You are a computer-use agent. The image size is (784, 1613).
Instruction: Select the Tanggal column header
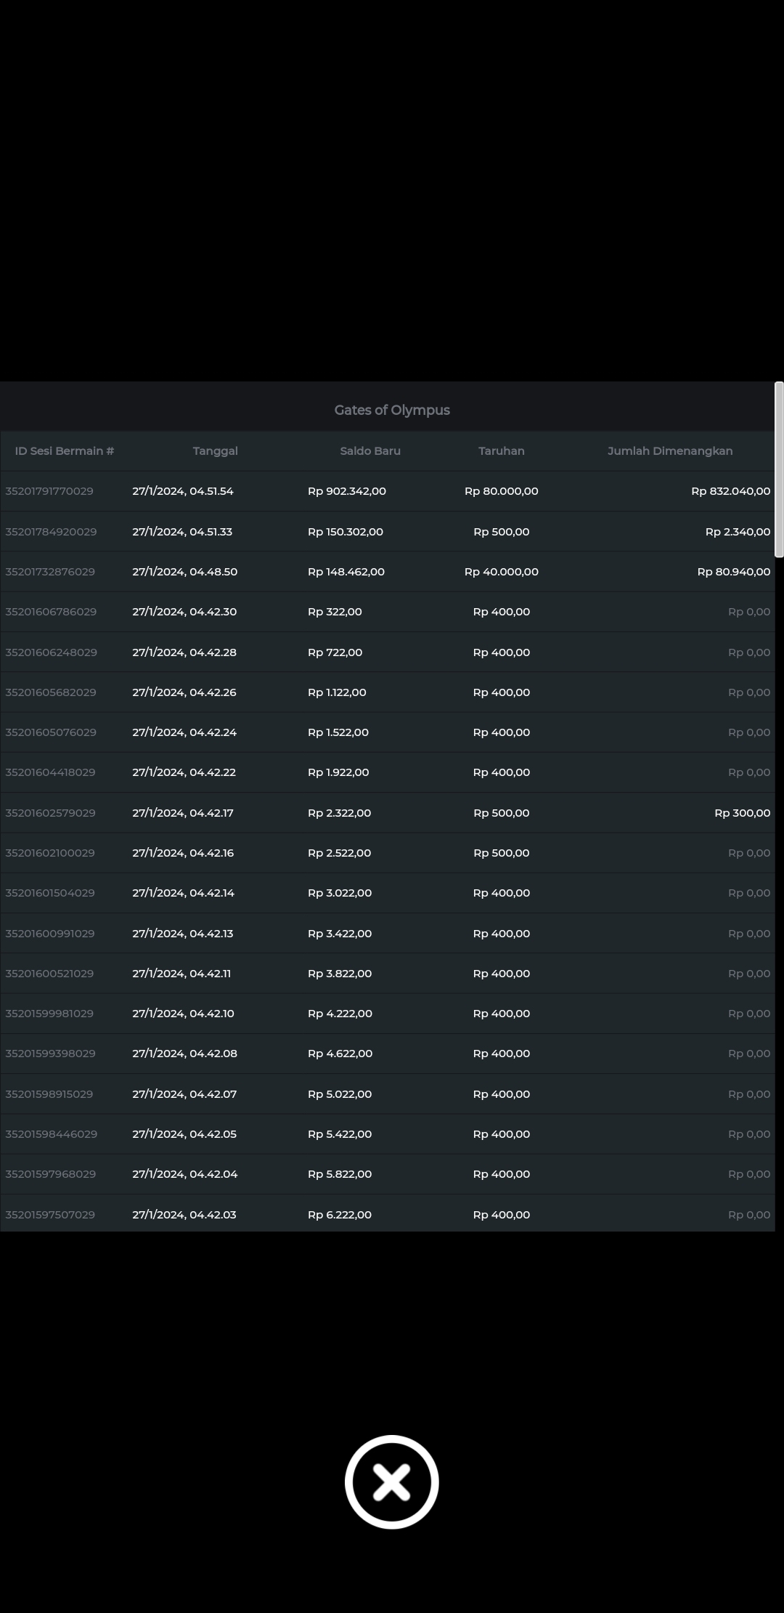click(x=215, y=450)
